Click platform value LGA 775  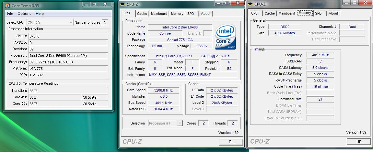[x=68, y=69]
